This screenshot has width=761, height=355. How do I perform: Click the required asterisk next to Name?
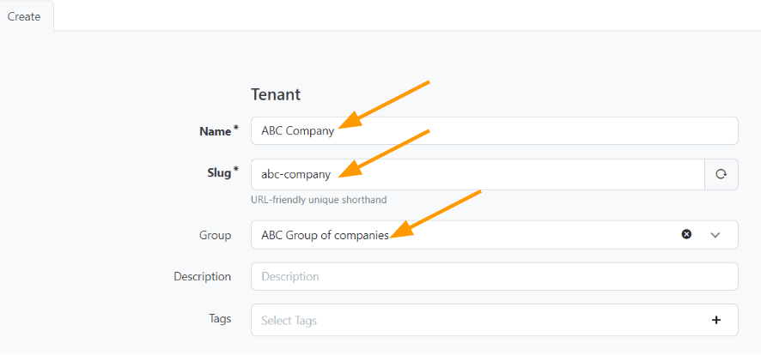pyautogui.click(x=236, y=128)
